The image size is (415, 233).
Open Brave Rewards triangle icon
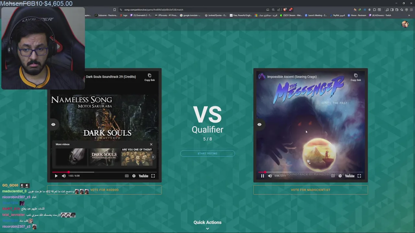coord(290,9)
